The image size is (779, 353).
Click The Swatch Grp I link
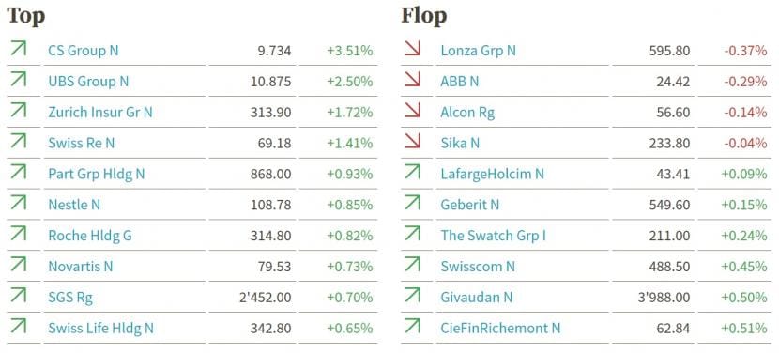494,235
